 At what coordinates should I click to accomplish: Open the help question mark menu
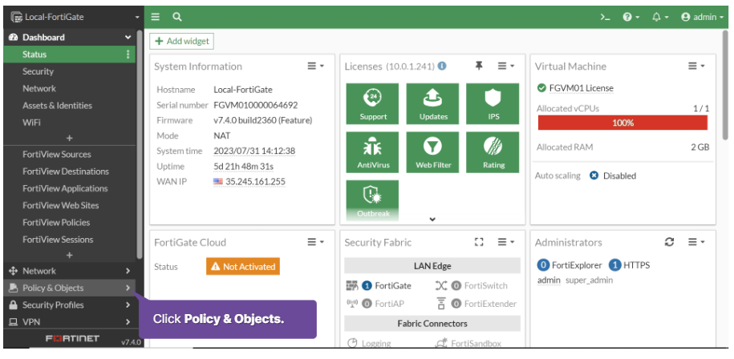pos(631,18)
